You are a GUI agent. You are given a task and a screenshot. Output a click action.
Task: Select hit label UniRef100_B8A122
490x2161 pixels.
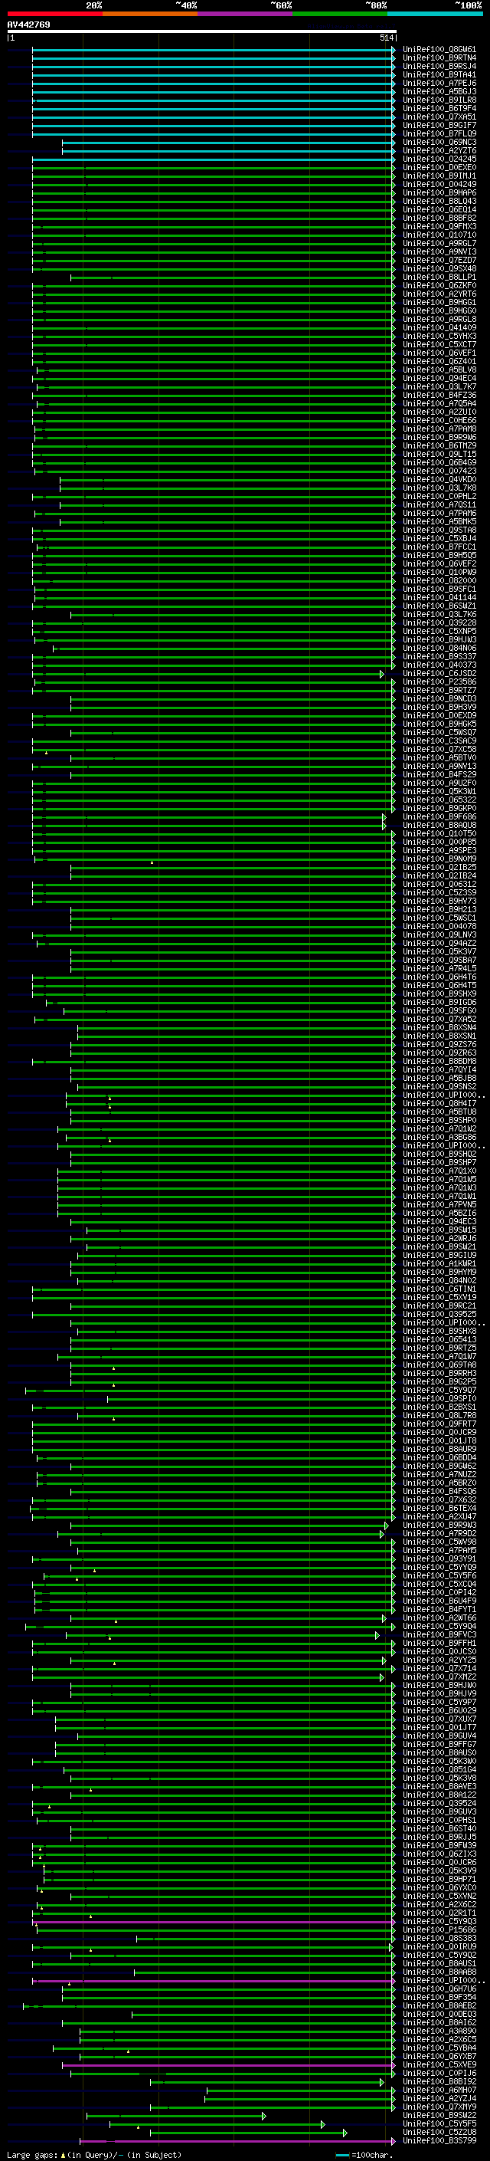click(x=439, y=1795)
